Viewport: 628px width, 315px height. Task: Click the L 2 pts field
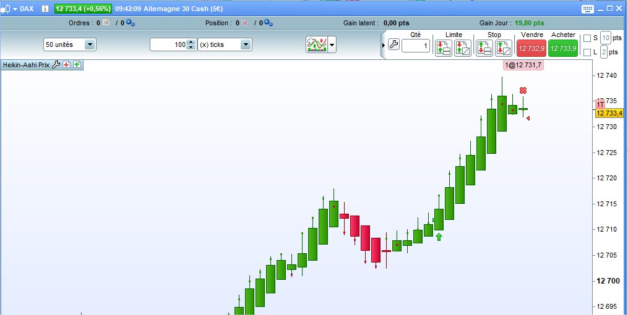click(604, 52)
